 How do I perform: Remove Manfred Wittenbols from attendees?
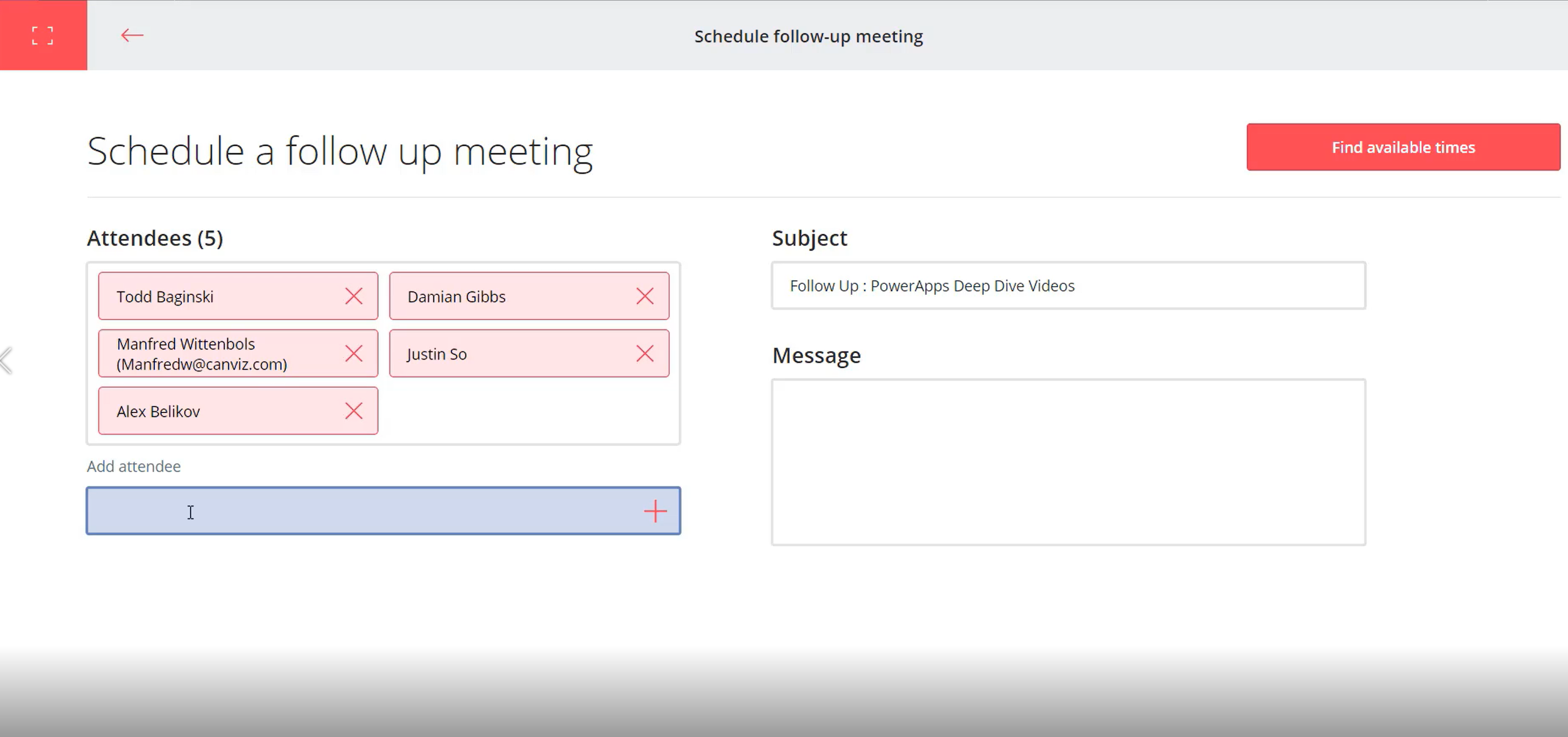pos(354,354)
